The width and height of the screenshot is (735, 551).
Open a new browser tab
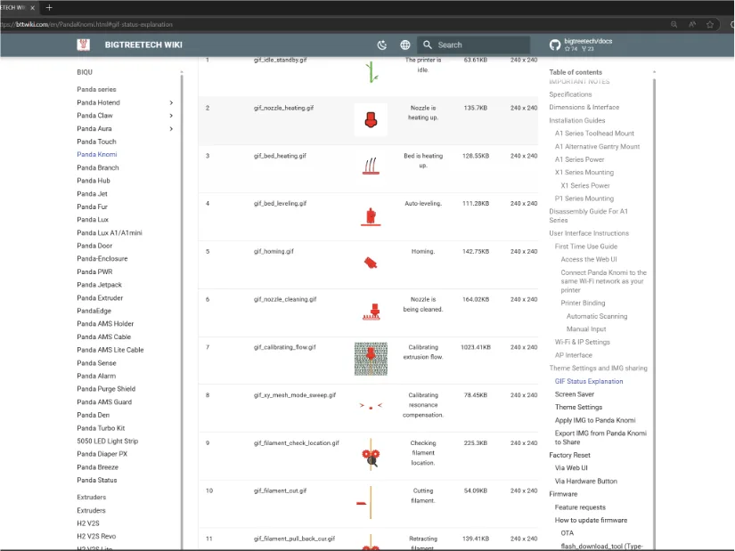(49, 7)
